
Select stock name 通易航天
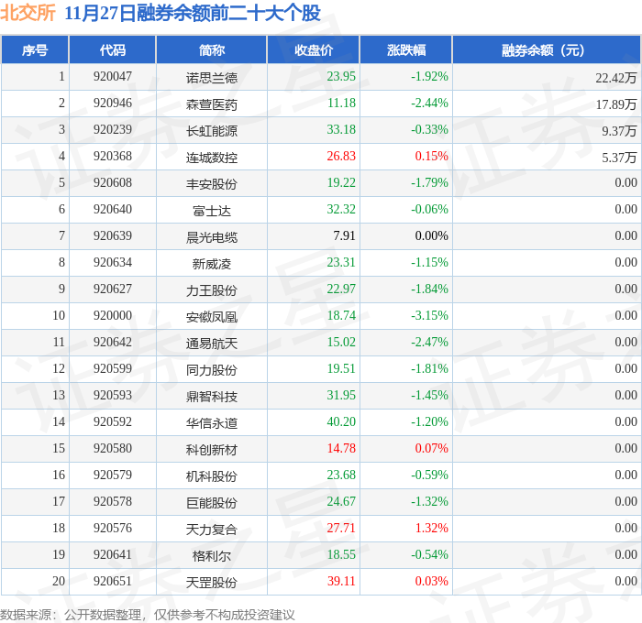pyautogui.click(x=211, y=344)
